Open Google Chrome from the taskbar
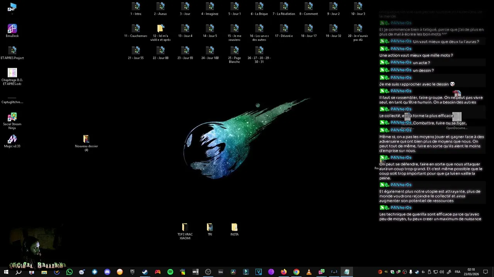This screenshot has height=277, width=494. [296, 272]
